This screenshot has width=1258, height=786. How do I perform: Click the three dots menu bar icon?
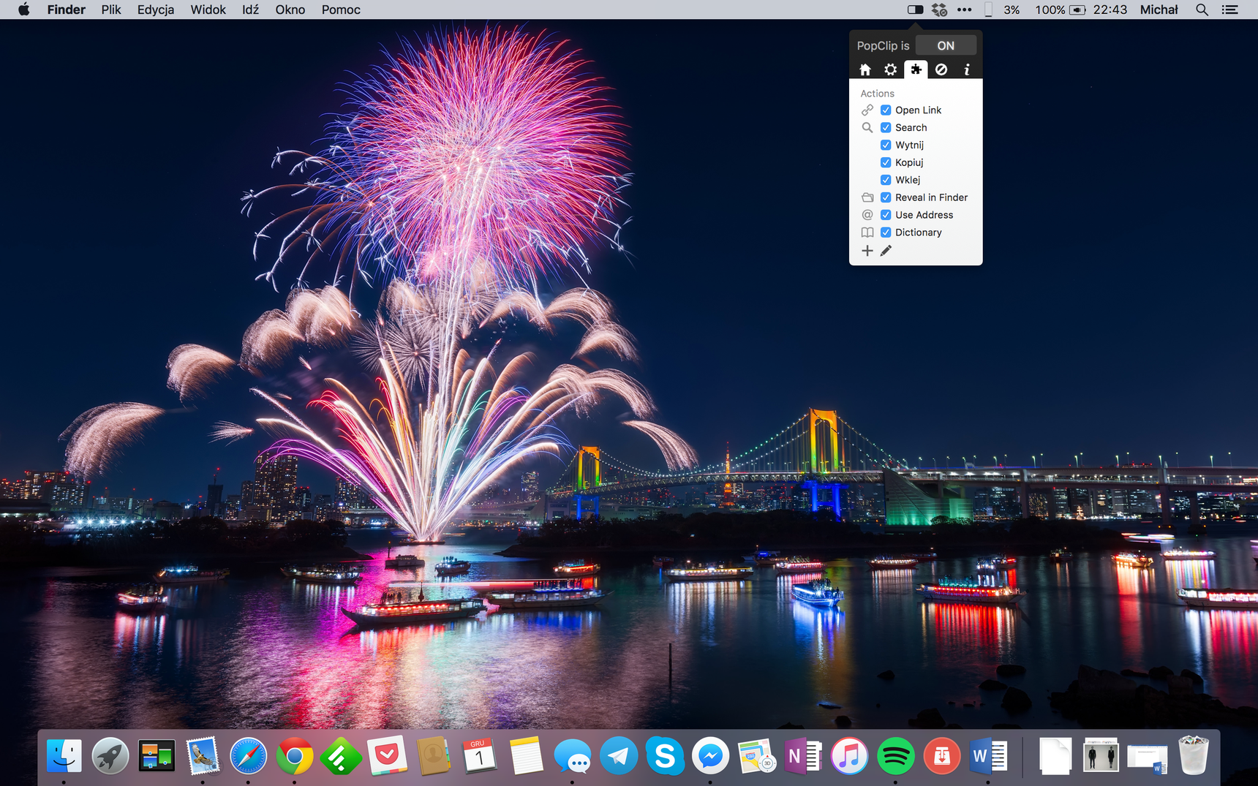point(965,10)
